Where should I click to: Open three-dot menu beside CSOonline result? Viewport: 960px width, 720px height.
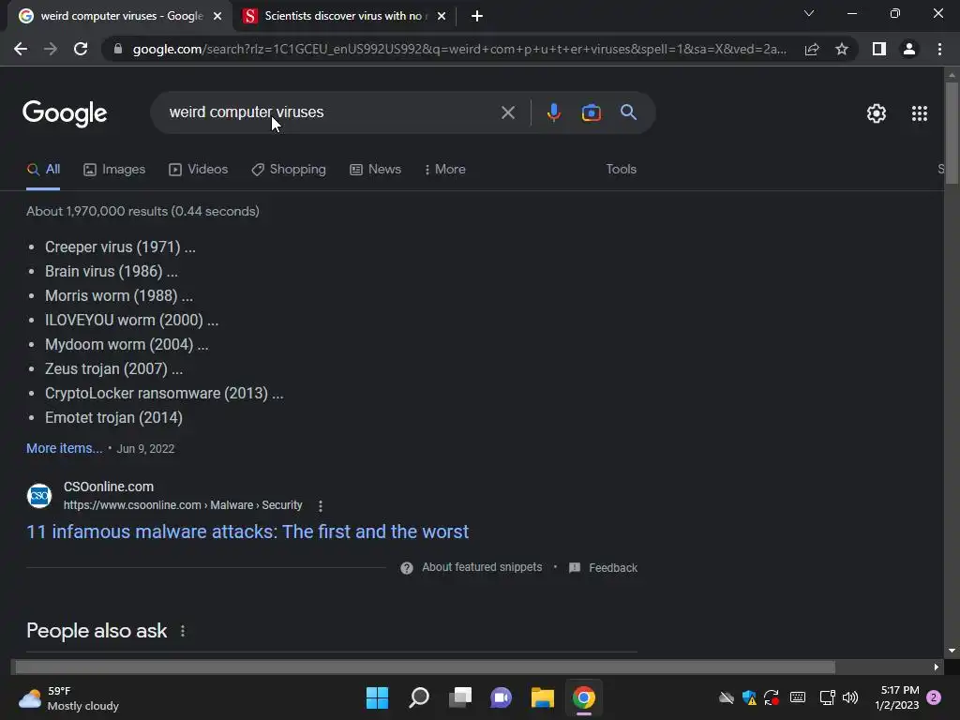click(x=321, y=505)
